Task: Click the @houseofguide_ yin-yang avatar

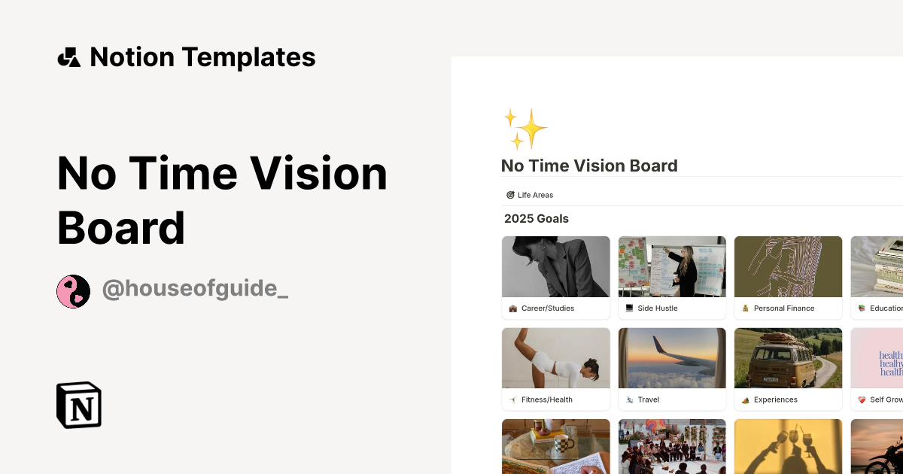Action: coord(73,290)
